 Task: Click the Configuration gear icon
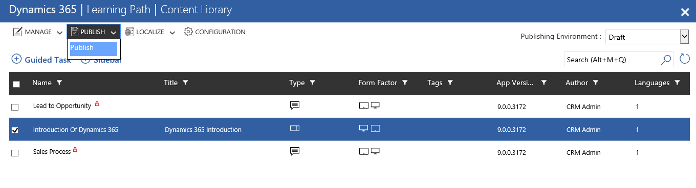(x=188, y=32)
